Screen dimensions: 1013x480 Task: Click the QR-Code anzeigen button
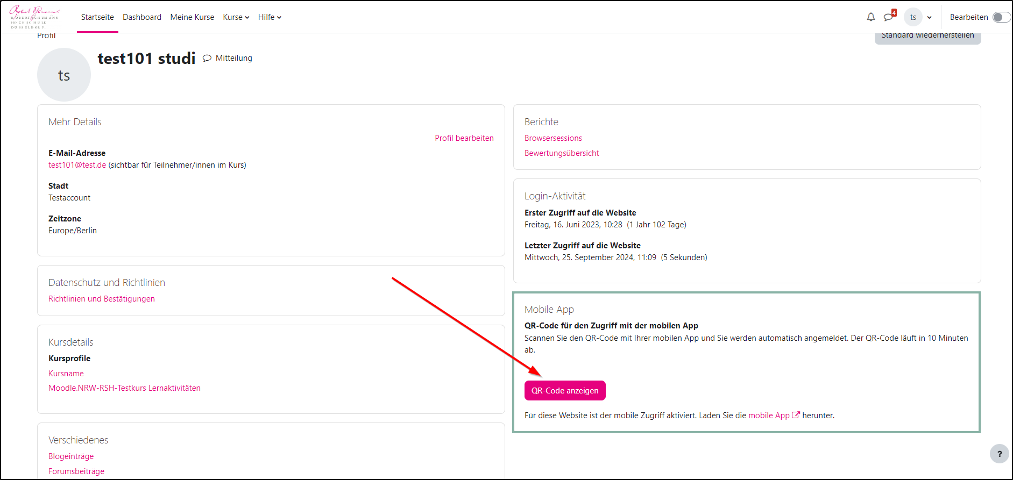565,391
